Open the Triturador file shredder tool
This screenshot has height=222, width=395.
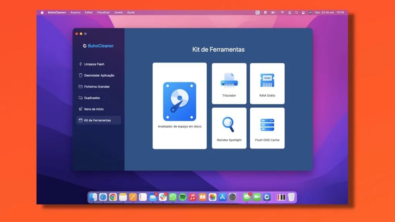tap(229, 84)
